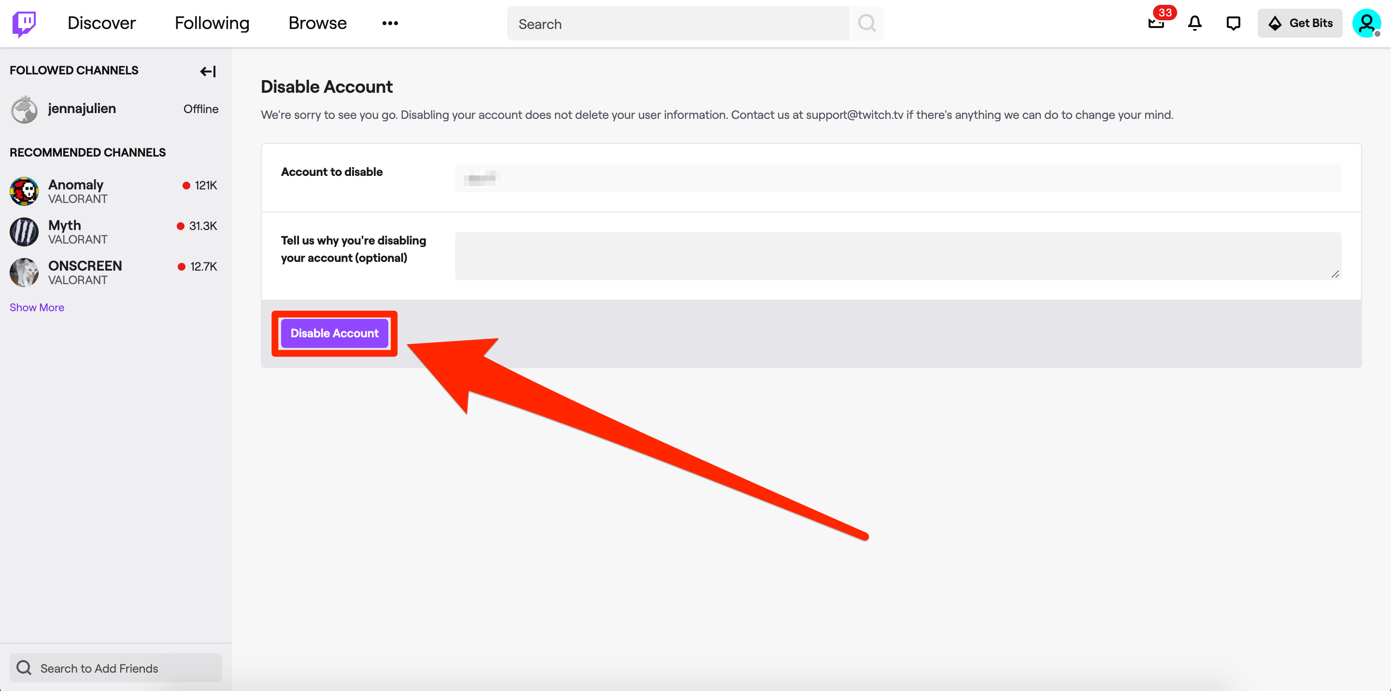
Task: Click ONSCREEN channel avatar
Action: (24, 273)
